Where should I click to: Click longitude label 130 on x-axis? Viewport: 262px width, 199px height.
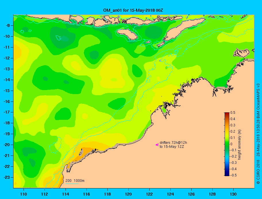[x=233, y=194]
